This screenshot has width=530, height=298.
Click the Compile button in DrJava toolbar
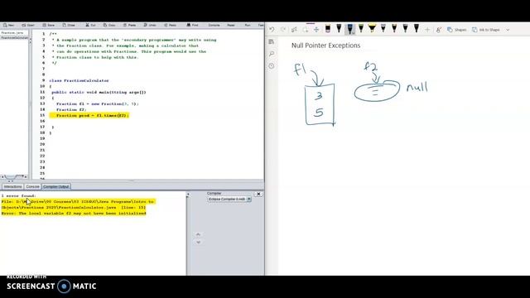[214, 25]
